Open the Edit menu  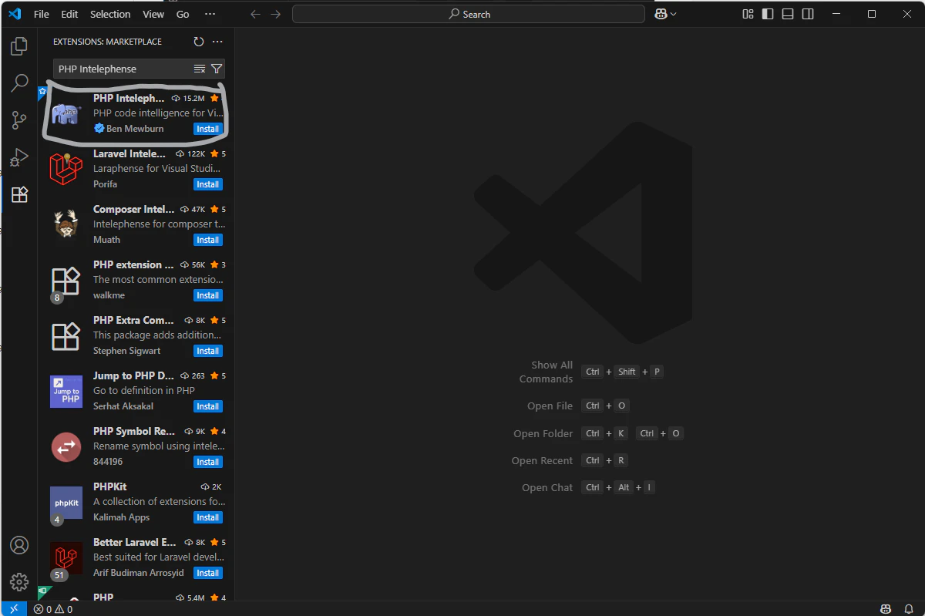pos(69,14)
